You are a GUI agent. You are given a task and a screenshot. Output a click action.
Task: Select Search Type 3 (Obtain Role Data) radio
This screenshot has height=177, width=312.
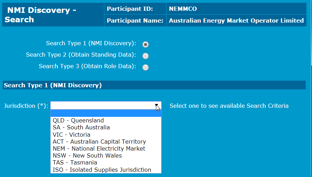[146, 67]
